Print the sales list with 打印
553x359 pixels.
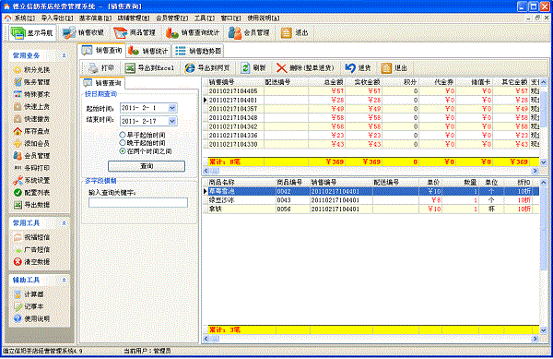[100, 67]
